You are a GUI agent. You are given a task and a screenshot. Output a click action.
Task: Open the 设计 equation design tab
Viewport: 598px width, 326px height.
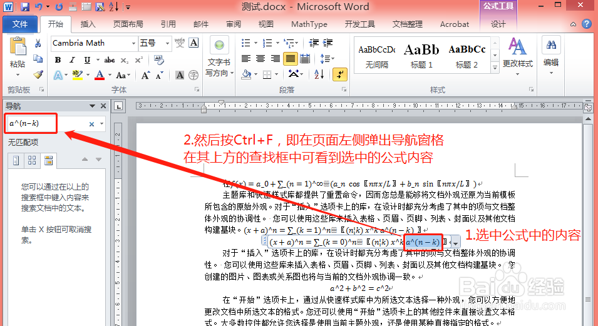(498, 24)
